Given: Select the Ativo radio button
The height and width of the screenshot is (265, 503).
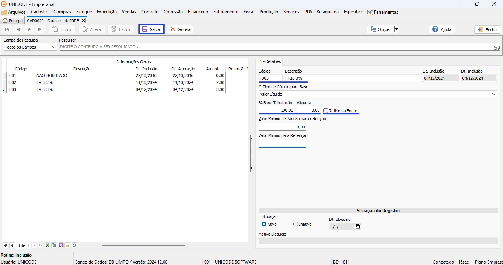Looking at the screenshot, I should 264,224.
